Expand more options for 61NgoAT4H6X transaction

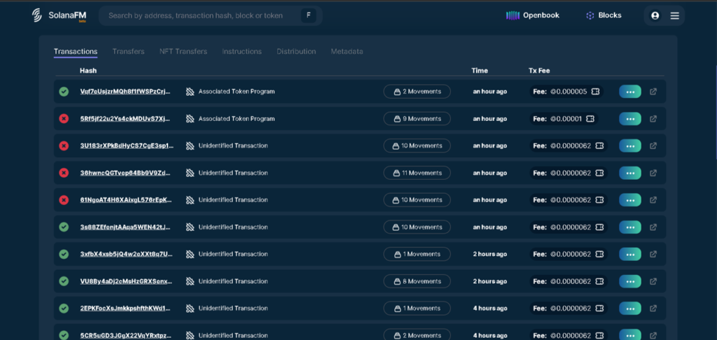[630, 200]
